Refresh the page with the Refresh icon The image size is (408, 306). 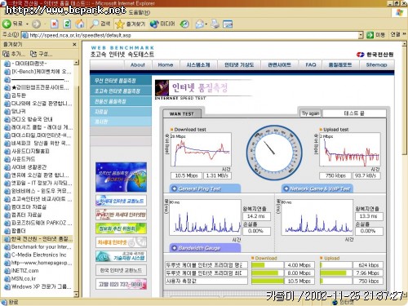click(67, 24)
